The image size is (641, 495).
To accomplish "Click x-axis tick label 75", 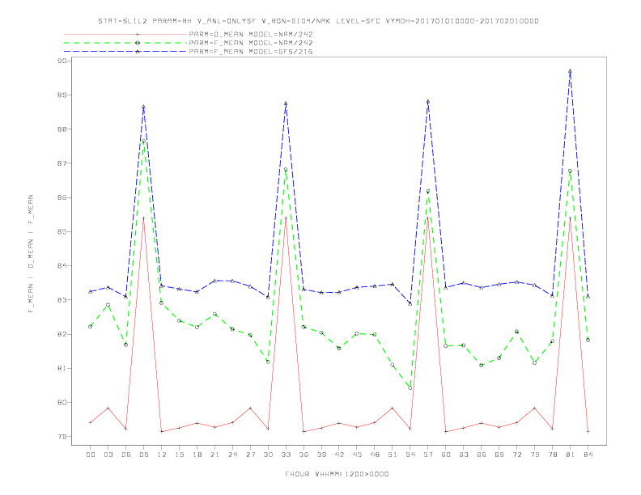I will coord(535,455).
